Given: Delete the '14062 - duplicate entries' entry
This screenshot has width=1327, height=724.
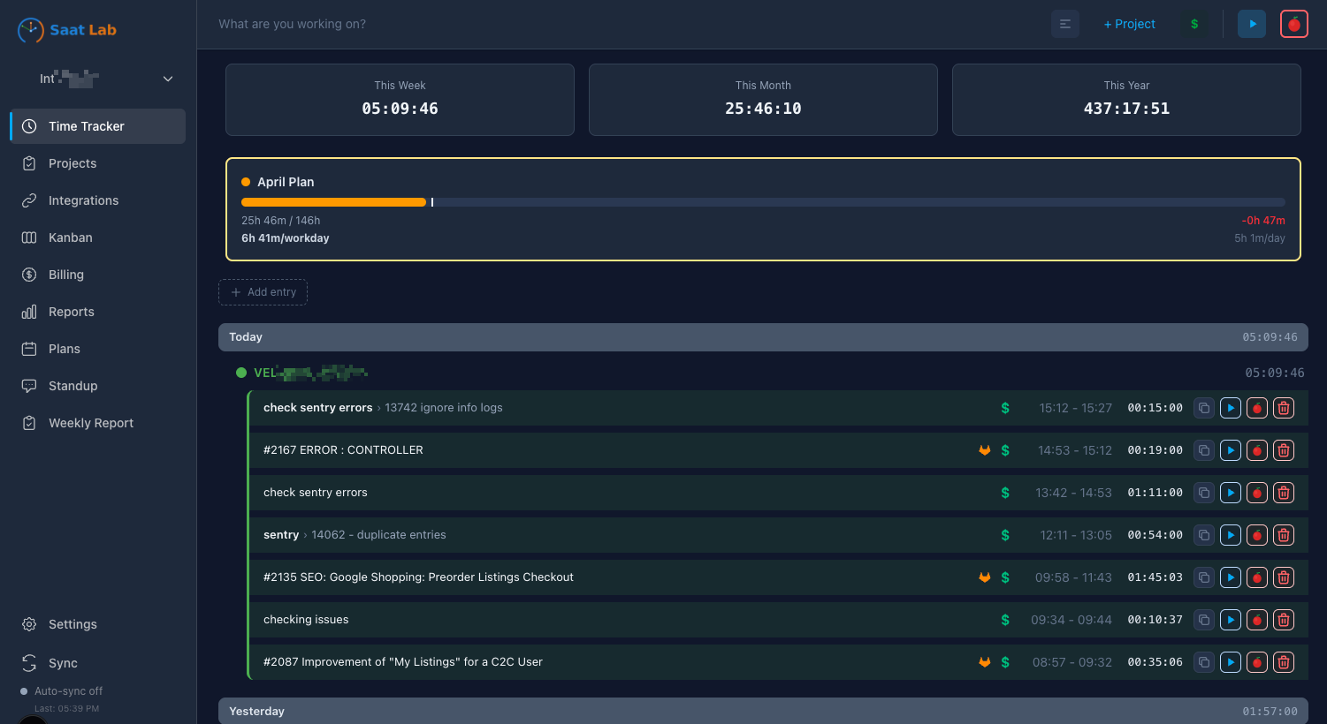Looking at the screenshot, I should point(1284,535).
